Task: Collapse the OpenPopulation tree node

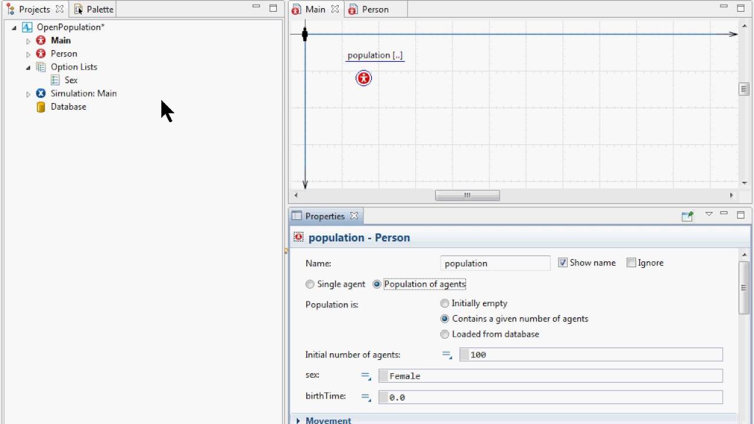Action: click(14, 28)
